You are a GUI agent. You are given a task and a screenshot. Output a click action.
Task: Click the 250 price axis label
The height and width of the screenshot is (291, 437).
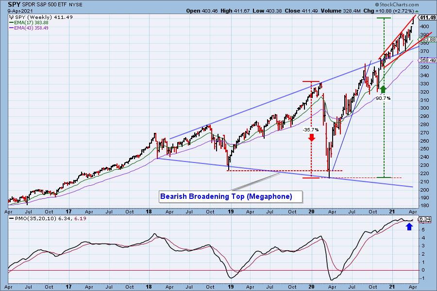pos(425,149)
